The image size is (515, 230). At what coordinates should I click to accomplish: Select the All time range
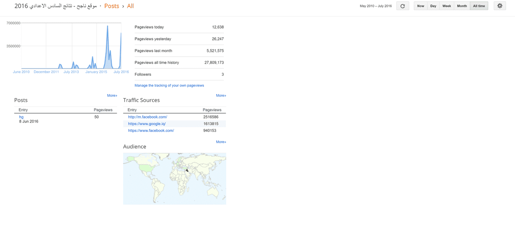479,6
